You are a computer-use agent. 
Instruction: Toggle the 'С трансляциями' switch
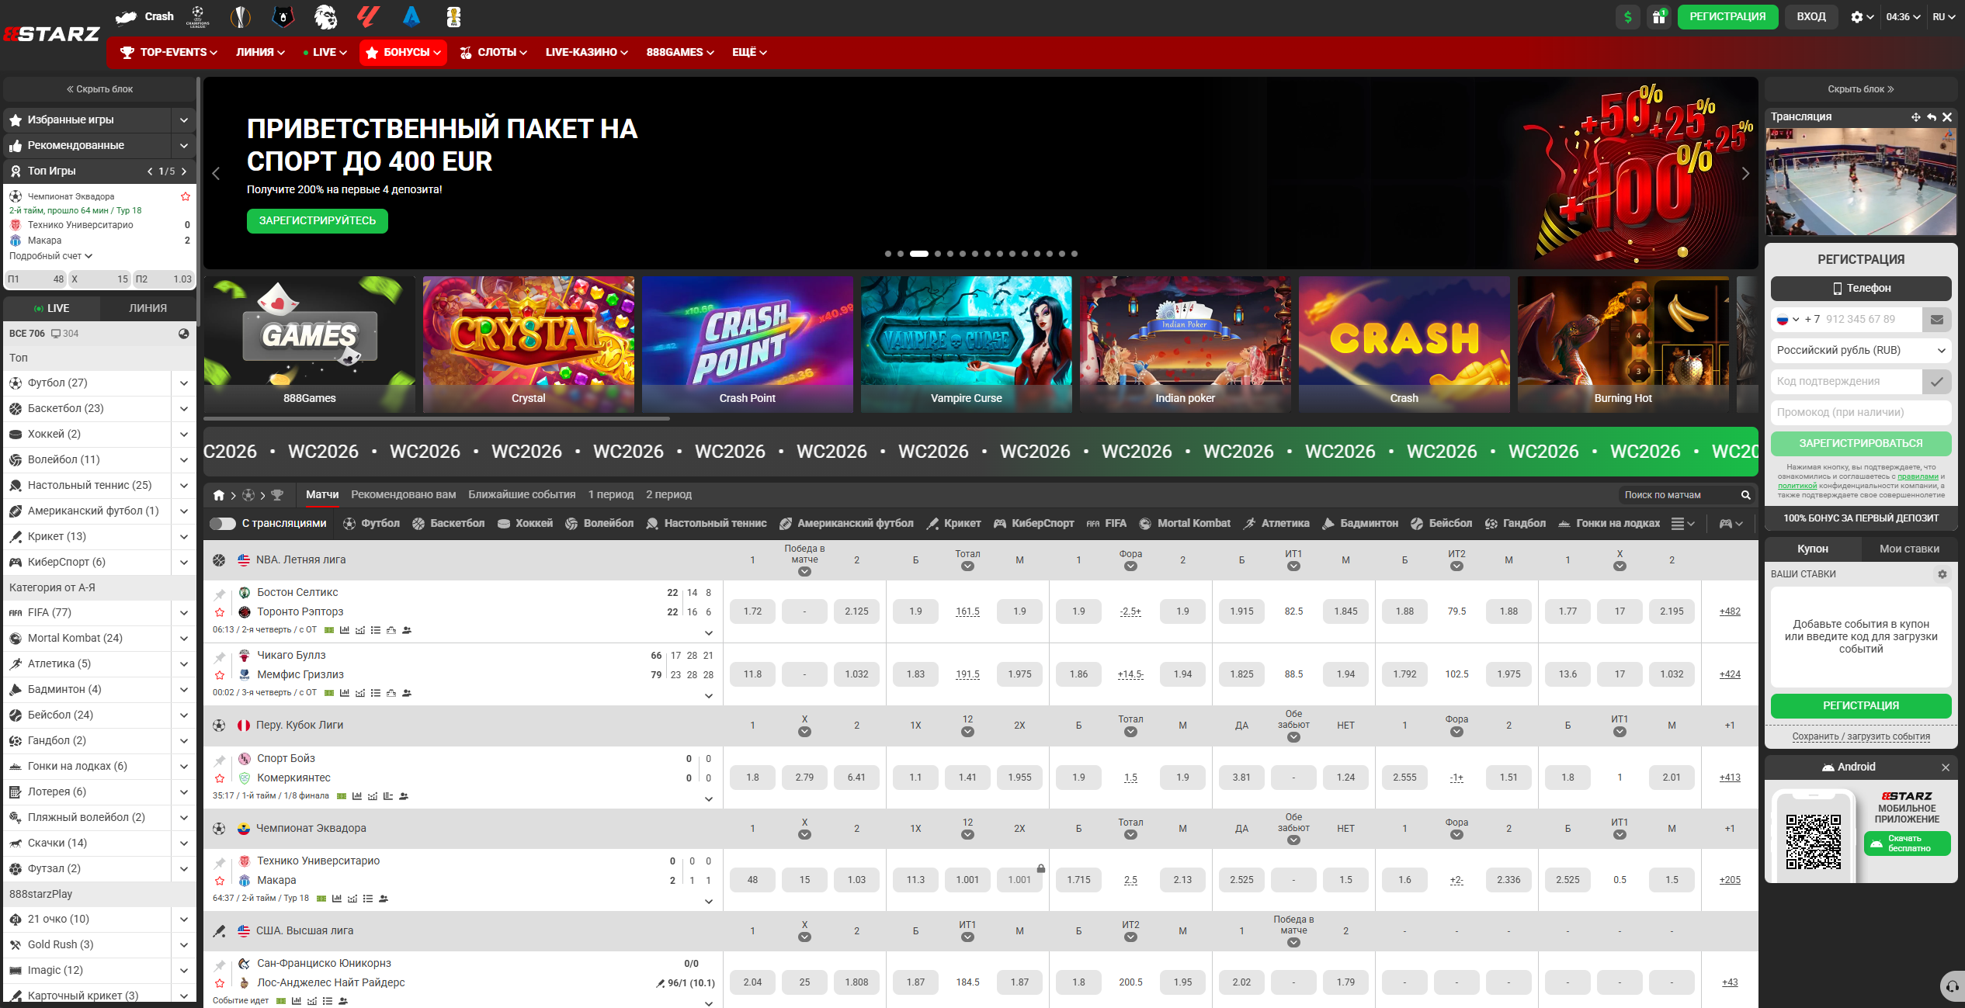pyautogui.click(x=223, y=524)
